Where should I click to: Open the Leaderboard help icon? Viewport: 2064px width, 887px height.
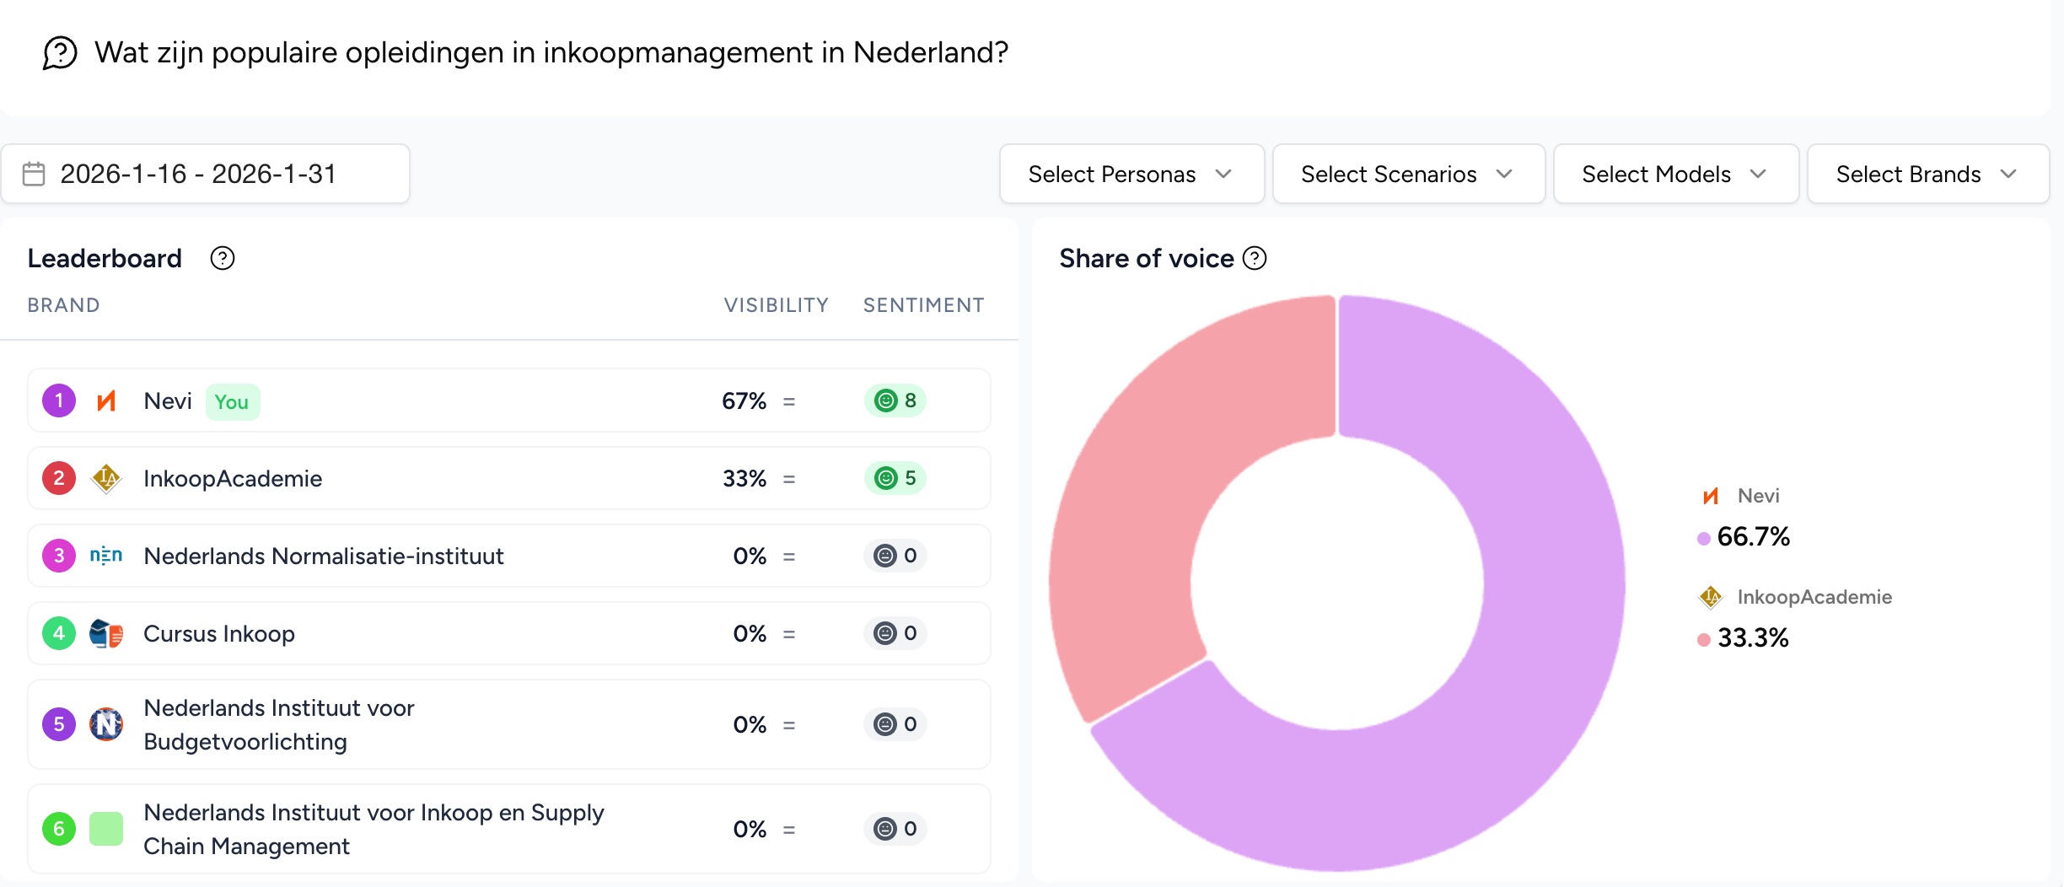pos(223,258)
